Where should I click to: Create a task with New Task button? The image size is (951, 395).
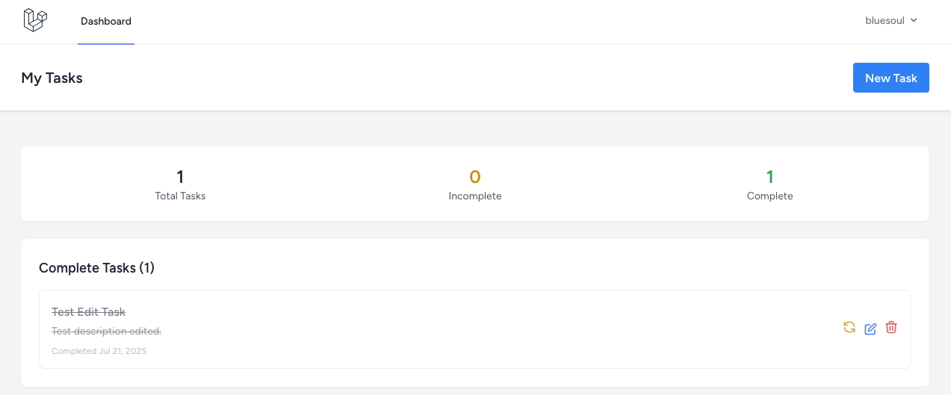(x=891, y=78)
